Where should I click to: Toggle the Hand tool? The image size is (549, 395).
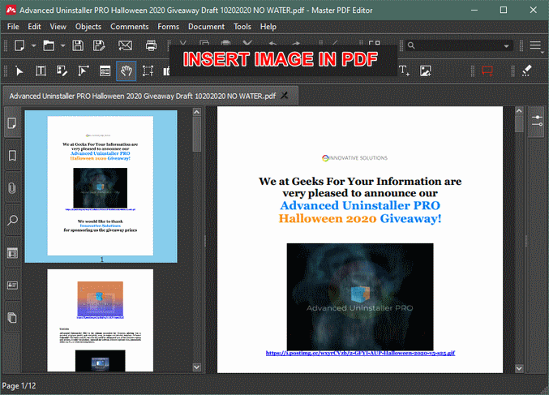126,71
